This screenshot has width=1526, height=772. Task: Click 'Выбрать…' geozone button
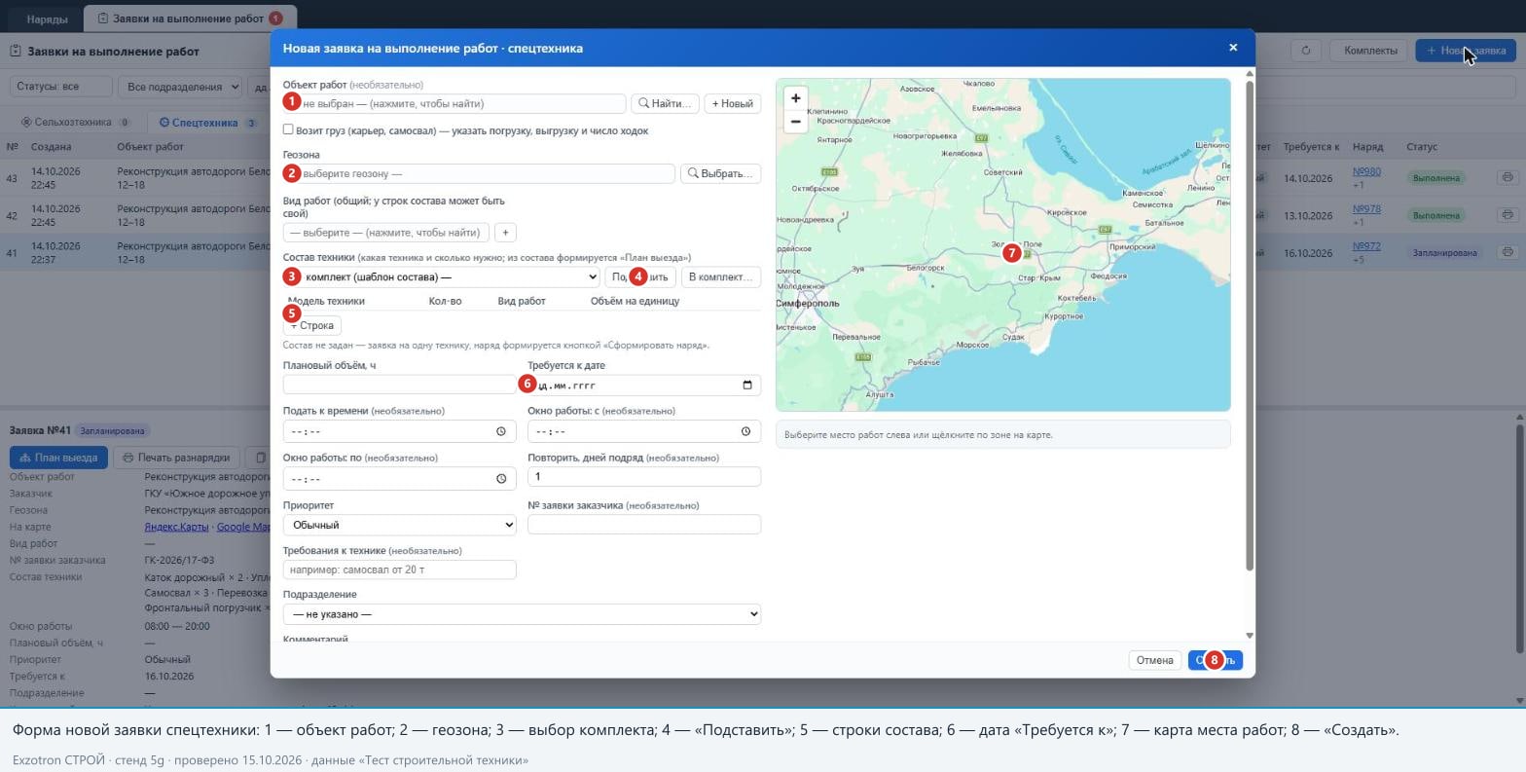[720, 173]
